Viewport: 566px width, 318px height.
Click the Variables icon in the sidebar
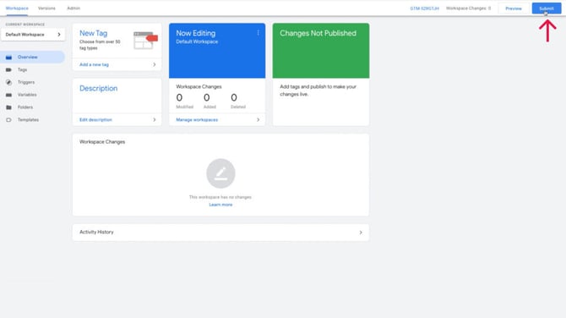(x=8, y=95)
